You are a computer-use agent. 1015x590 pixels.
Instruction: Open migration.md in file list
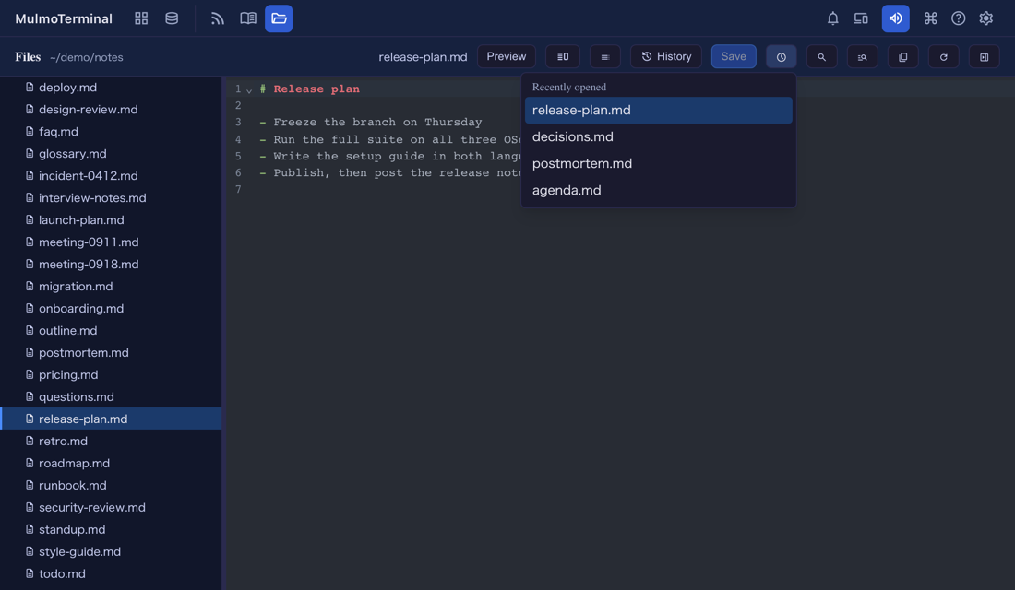[111, 286]
